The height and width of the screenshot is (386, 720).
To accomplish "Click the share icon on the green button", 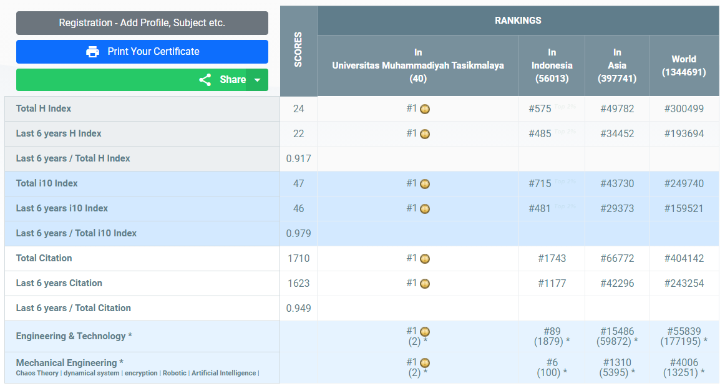I will [x=205, y=80].
